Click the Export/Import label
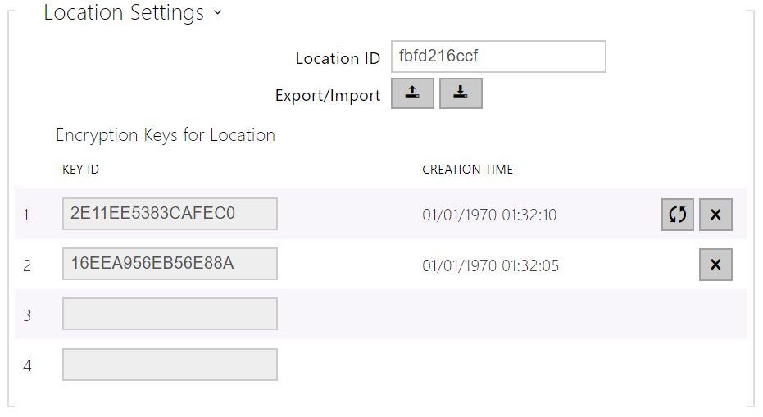This screenshot has width=763, height=417. (x=328, y=95)
